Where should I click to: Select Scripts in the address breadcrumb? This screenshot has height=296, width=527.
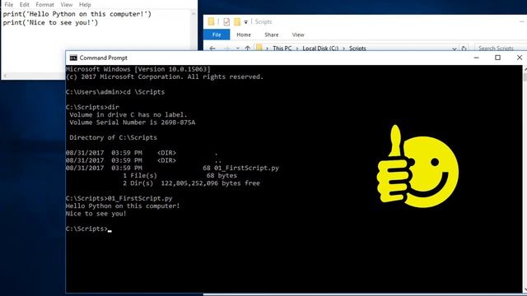click(357, 49)
